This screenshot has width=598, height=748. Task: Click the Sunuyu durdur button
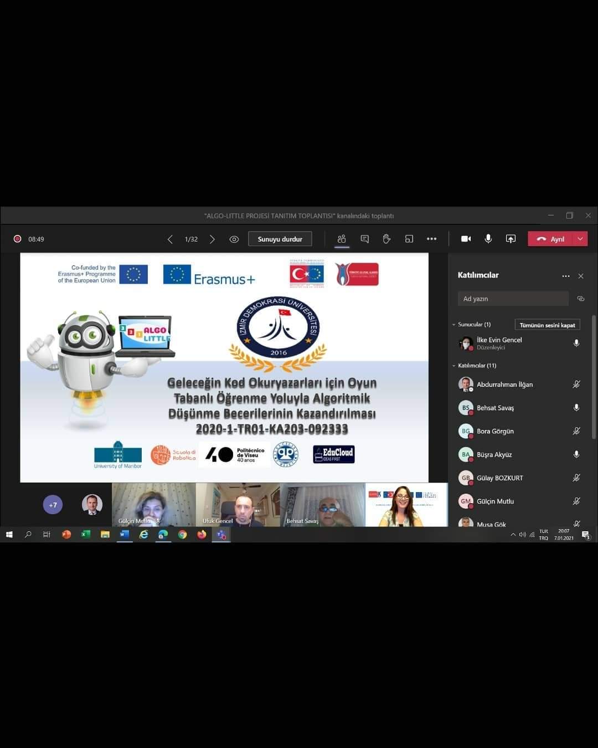pos(280,239)
